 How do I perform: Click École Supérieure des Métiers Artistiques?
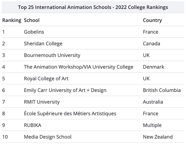click(x=70, y=114)
